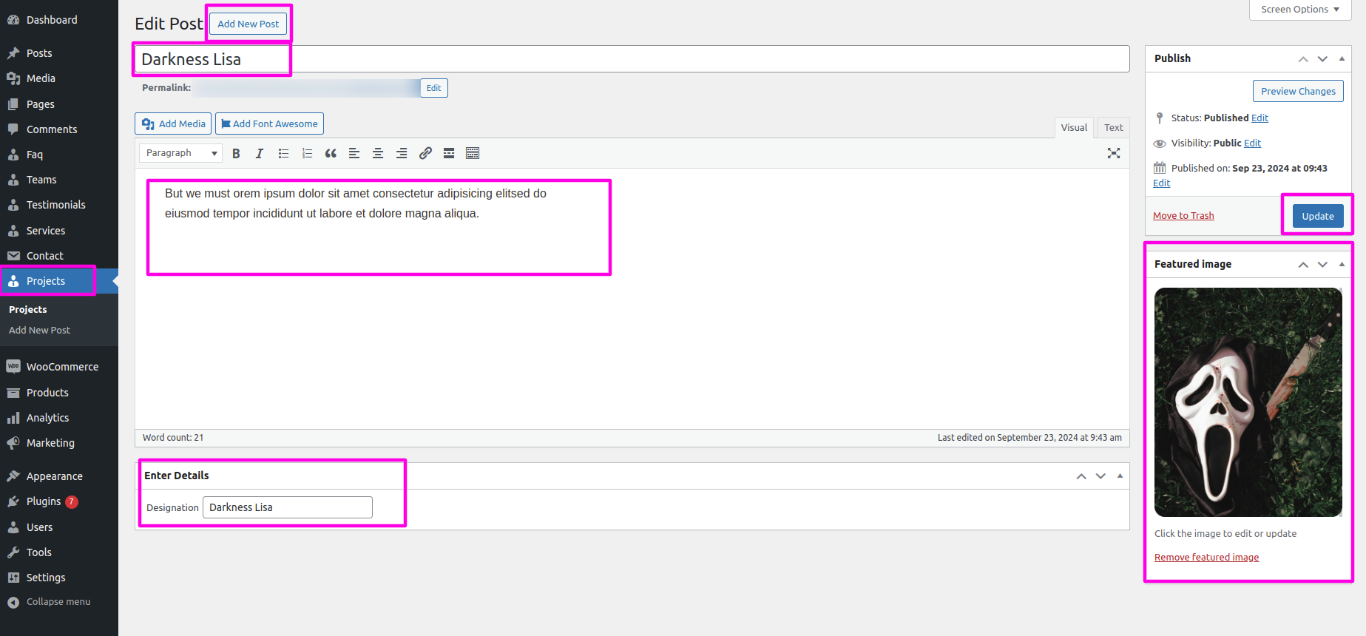Open Screen Options dropdown
The width and height of the screenshot is (1366, 636).
tap(1300, 10)
